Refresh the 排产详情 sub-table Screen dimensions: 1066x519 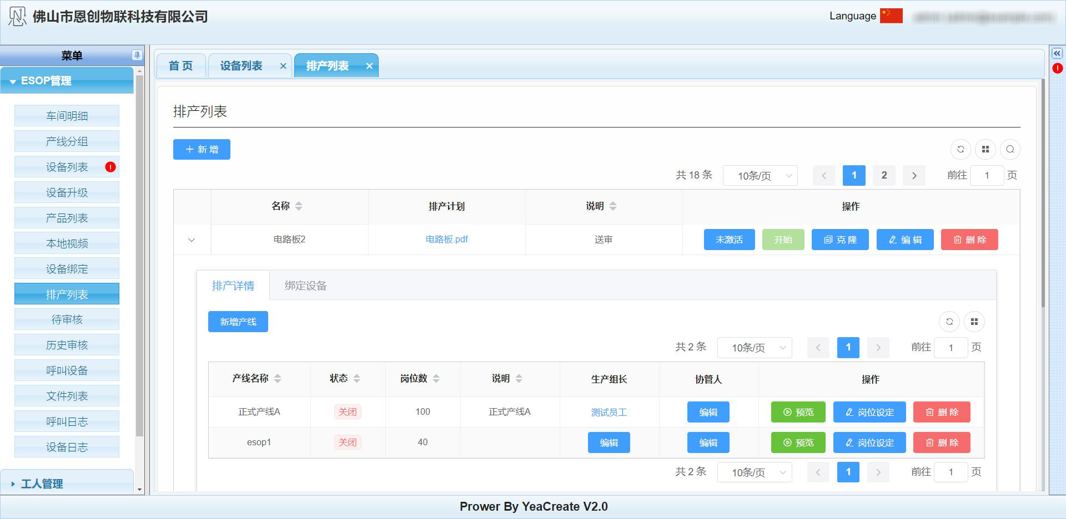(949, 322)
